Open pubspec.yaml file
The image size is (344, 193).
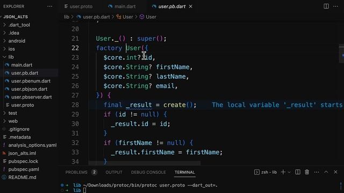[x=24, y=169]
